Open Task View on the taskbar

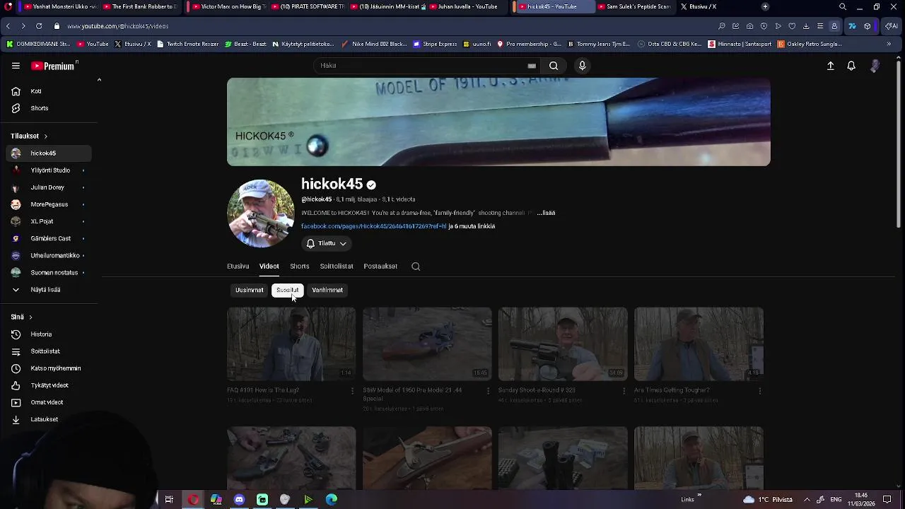[x=169, y=500]
